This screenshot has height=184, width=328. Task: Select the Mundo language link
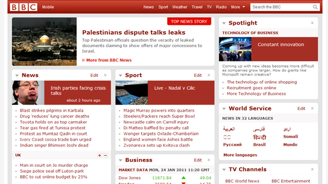[290, 145]
